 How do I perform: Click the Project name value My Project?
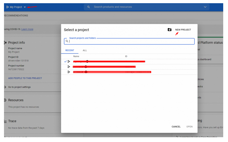14,52
